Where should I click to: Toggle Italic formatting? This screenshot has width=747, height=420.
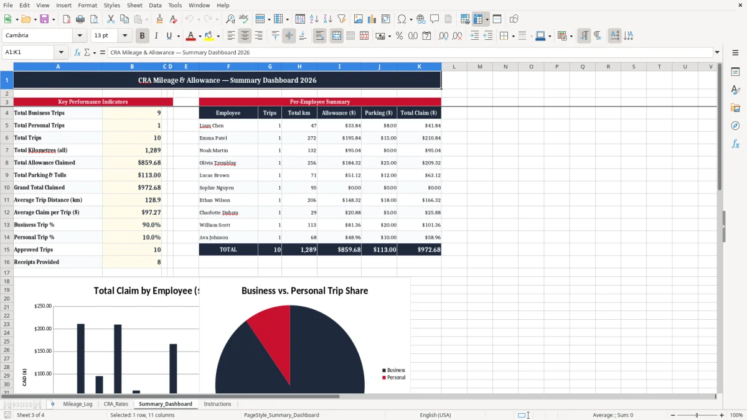point(156,36)
